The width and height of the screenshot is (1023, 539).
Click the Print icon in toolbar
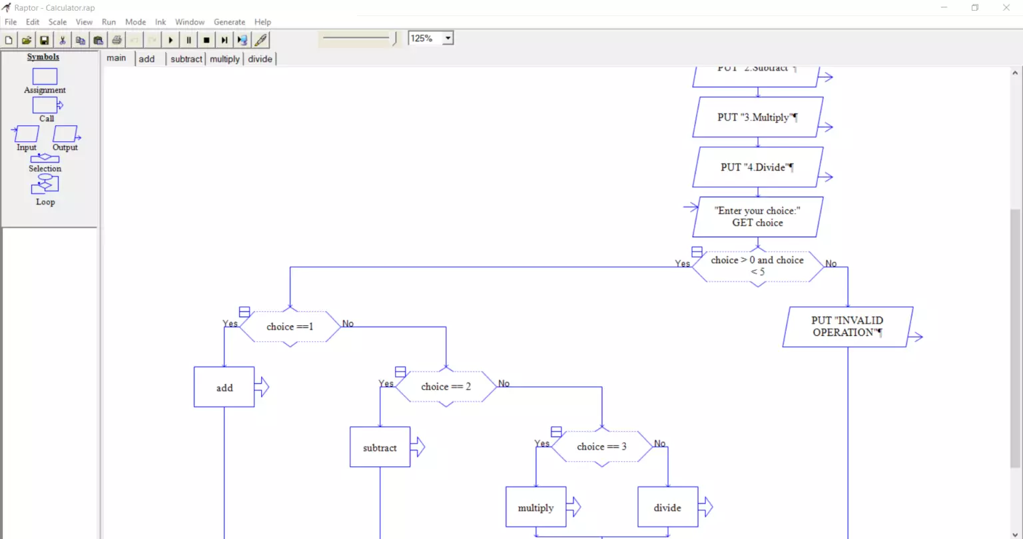pyautogui.click(x=117, y=40)
